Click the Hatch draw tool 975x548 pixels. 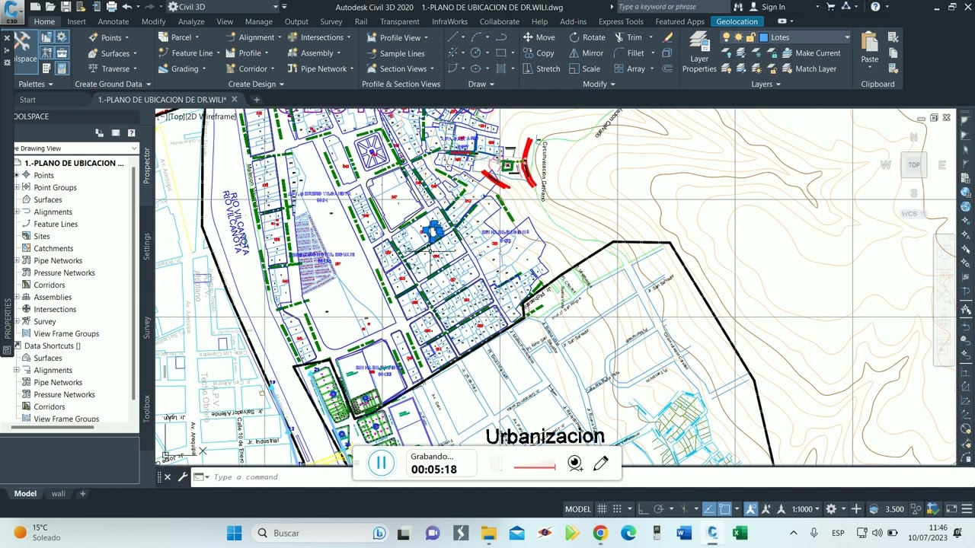(500, 68)
